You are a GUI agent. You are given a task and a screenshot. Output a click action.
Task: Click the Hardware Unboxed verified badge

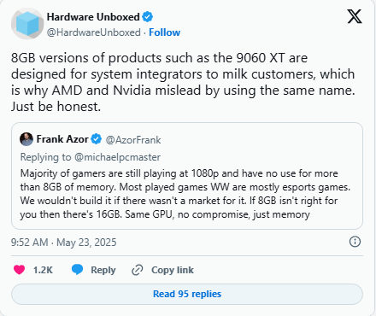(x=147, y=17)
